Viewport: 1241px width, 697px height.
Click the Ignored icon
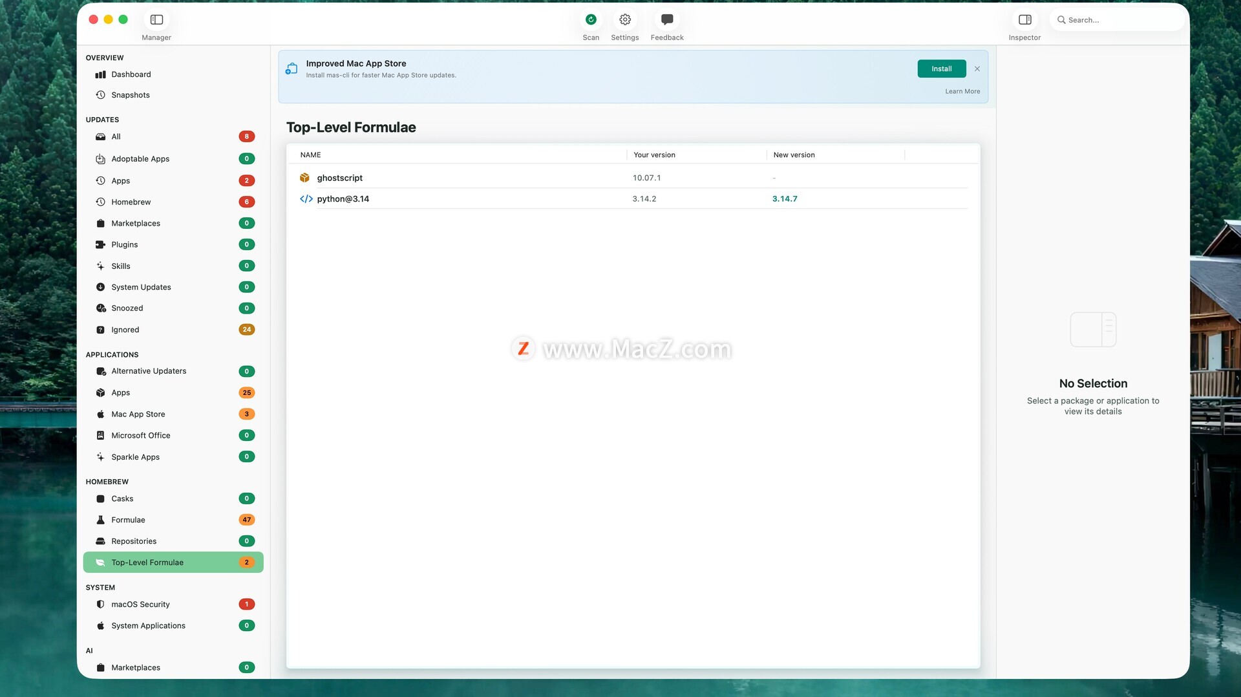pyautogui.click(x=100, y=330)
